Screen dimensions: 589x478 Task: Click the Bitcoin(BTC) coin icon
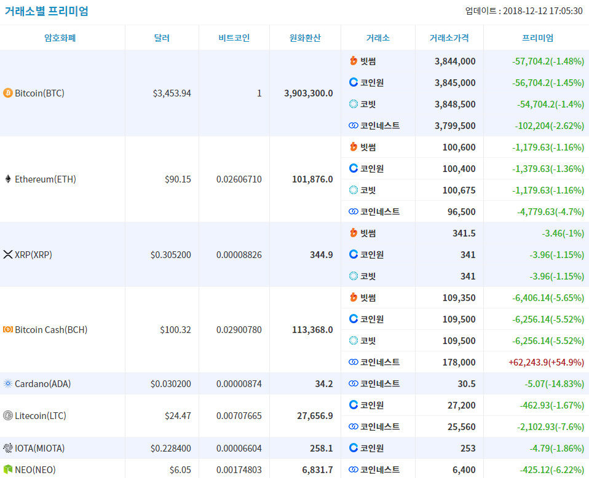[8, 93]
